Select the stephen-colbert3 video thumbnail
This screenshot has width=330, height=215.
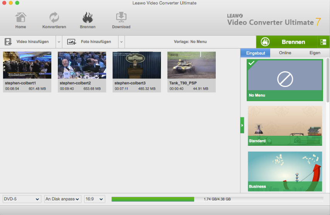pyautogui.click(x=137, y=65)
